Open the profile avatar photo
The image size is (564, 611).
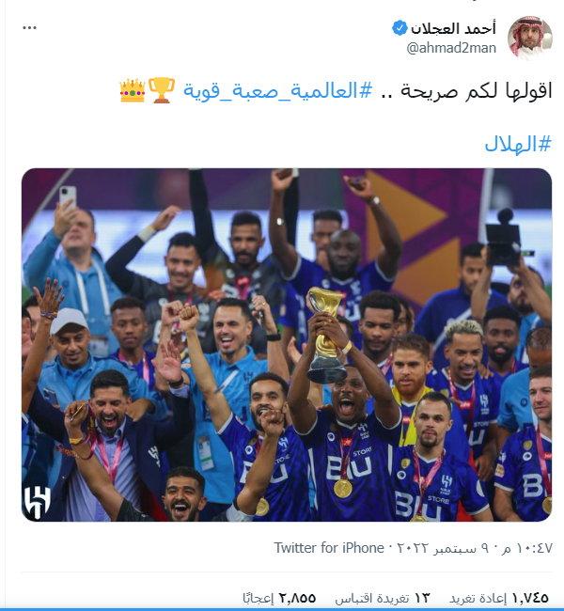530,39
